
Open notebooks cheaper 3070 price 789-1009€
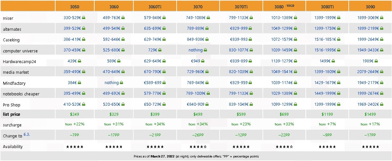[196, 93]
